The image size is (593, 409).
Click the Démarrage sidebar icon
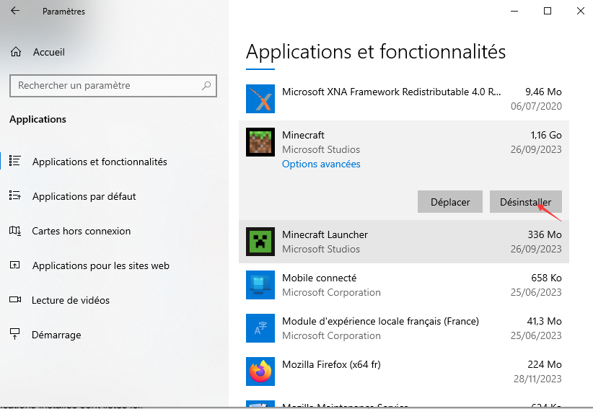click(14, 334)
